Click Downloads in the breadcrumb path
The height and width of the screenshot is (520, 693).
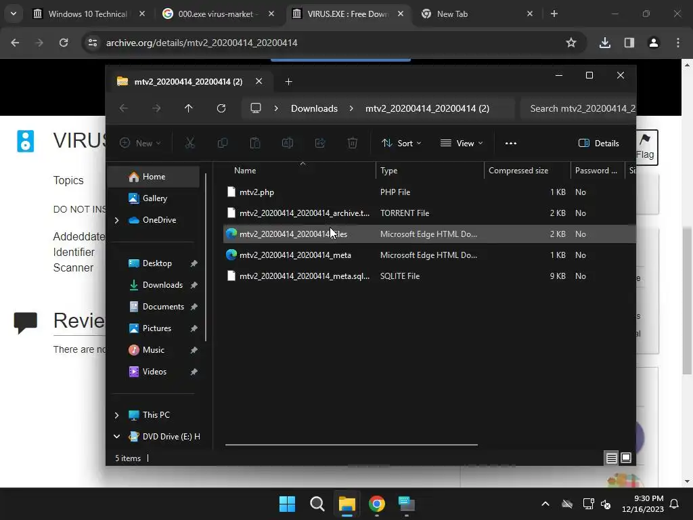pos(314,108)
